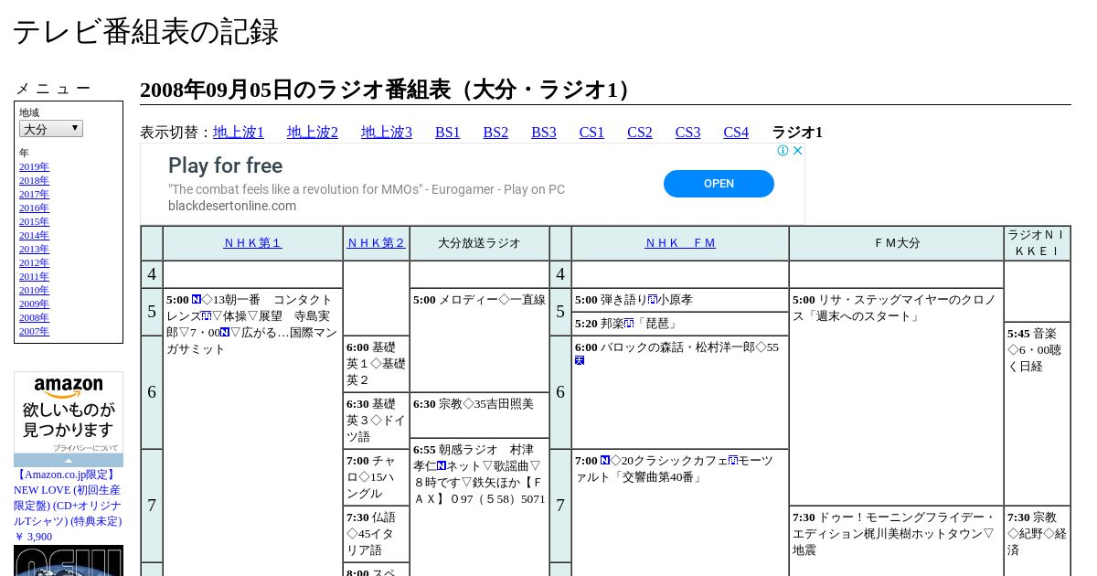
Task: Click the news N icon in 5:00 NHK第1 program
Action: click(x=197, y=300)
